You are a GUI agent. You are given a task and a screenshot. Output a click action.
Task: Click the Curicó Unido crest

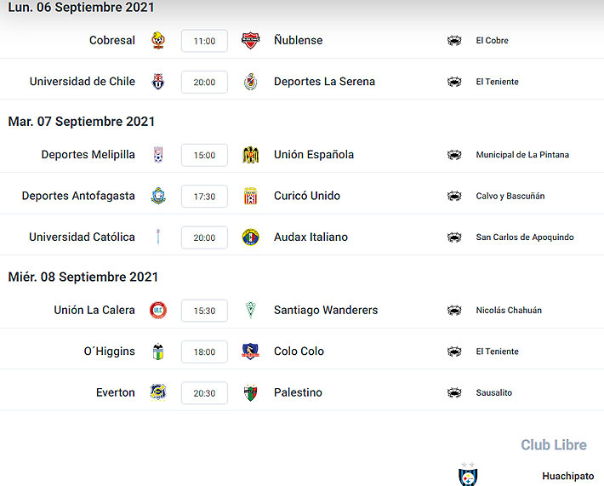click(250, 196)
